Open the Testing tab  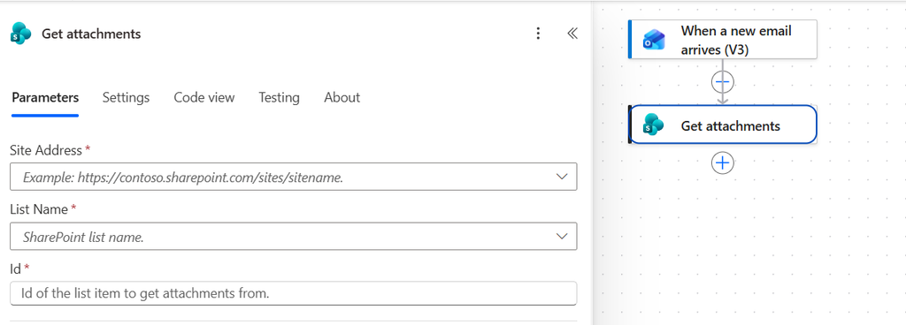pyautogui.click(x=279, y=97)
